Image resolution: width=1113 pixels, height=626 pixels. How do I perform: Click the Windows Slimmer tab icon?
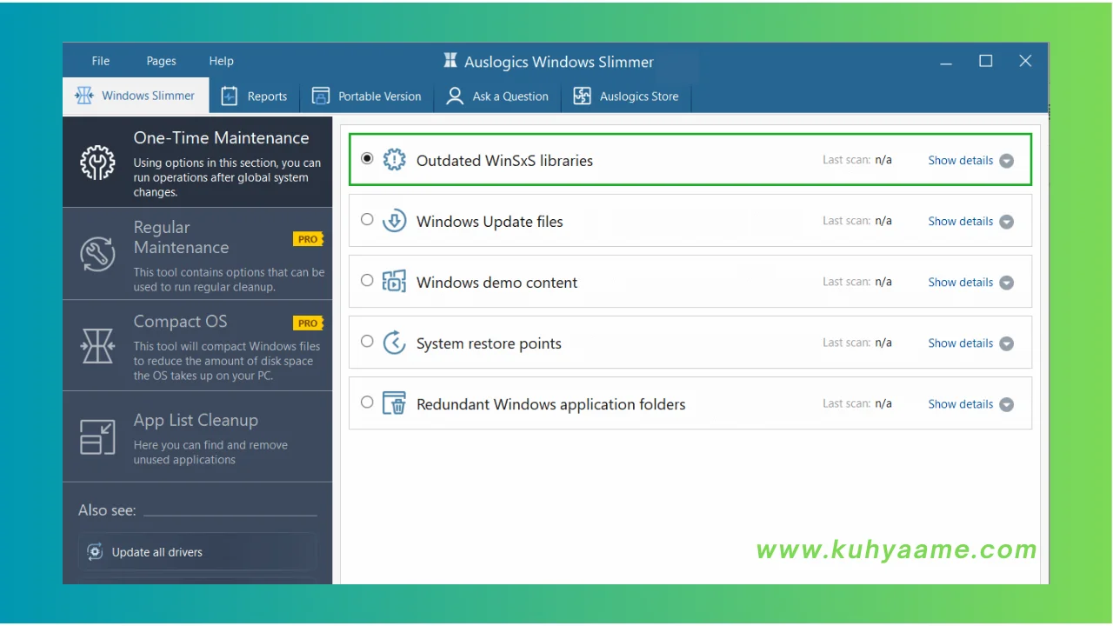pyautogui.click(x=84, y=96)
